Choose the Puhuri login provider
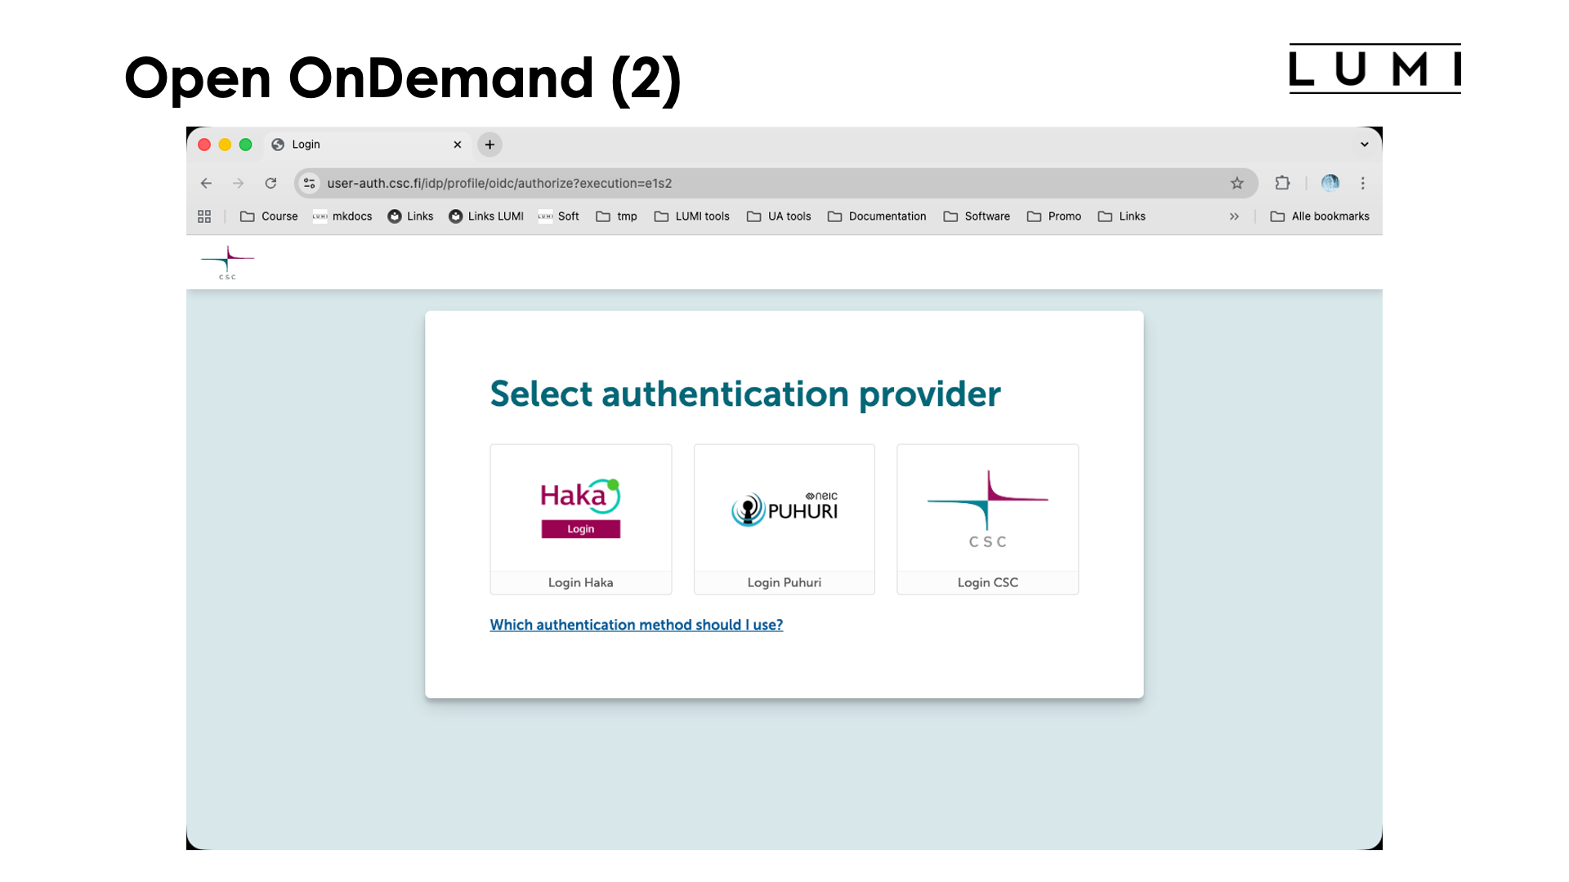Viewport: 1569px width, 882px height. [x=784, y=519]
